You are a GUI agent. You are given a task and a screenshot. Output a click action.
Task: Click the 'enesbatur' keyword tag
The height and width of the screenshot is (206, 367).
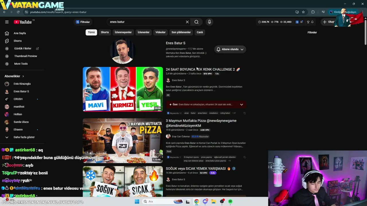(214, 113)
